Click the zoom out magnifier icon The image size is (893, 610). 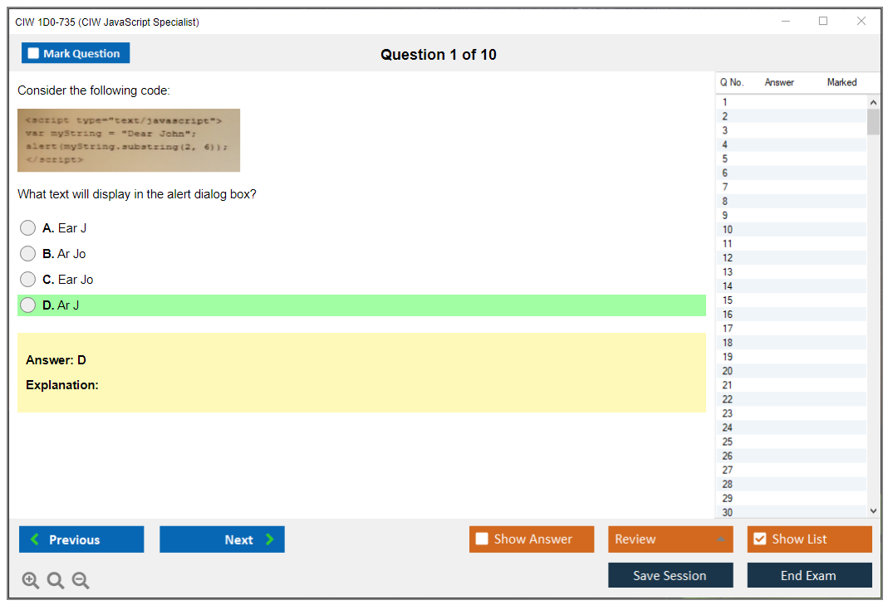81,581
